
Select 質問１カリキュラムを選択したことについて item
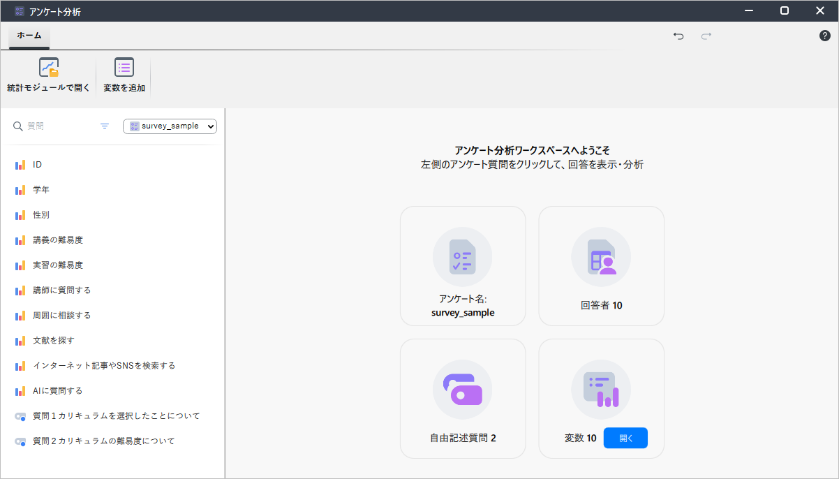click(x=116, y=416)
